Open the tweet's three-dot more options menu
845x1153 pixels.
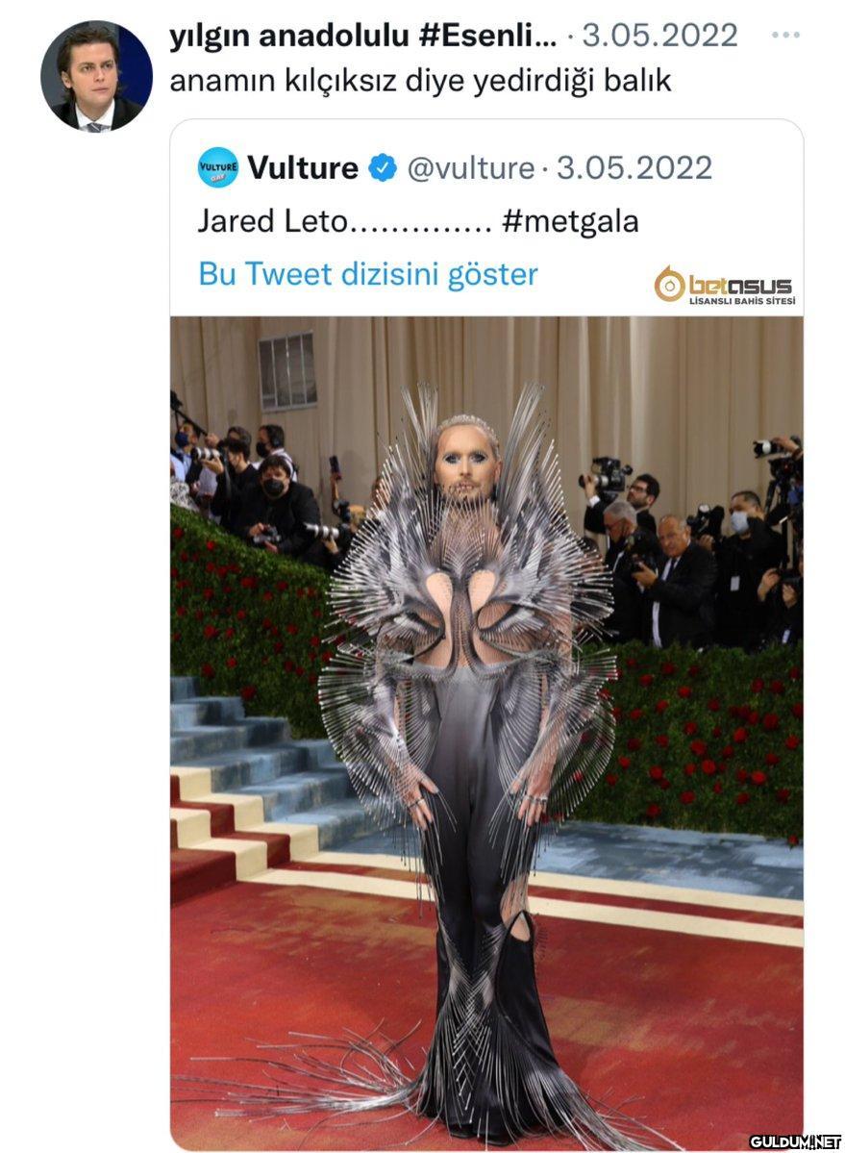785,36
